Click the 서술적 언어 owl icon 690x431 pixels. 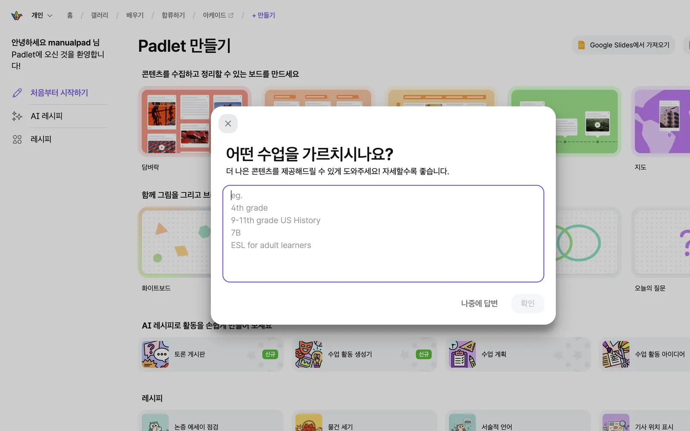click(x=462, y=423)
